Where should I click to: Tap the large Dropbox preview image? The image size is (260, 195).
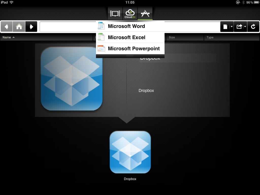72,79
